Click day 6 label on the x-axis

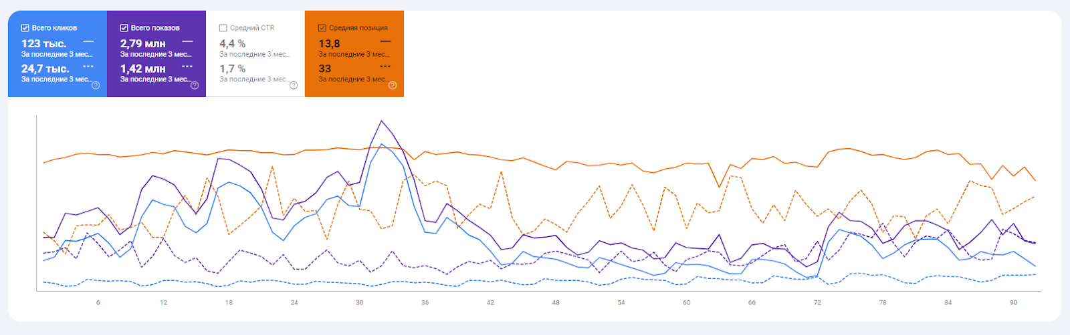click(98, 303)
